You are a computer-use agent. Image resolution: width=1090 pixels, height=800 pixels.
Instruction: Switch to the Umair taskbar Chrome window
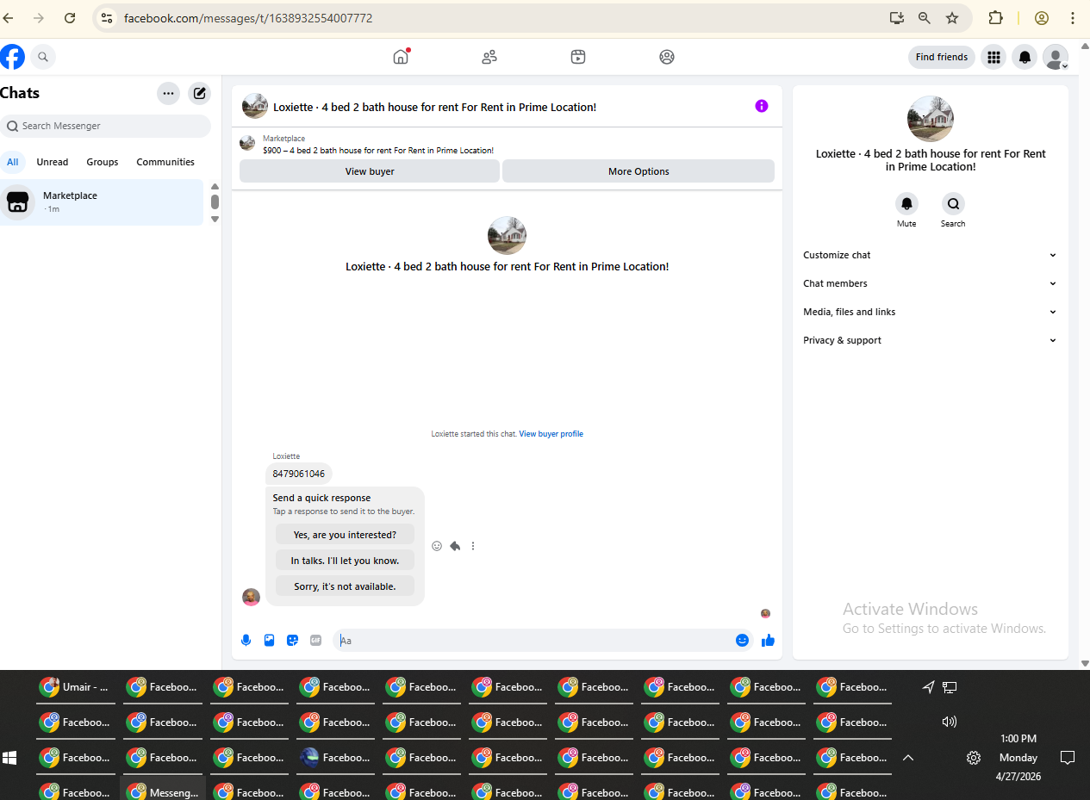click(76, 687)
